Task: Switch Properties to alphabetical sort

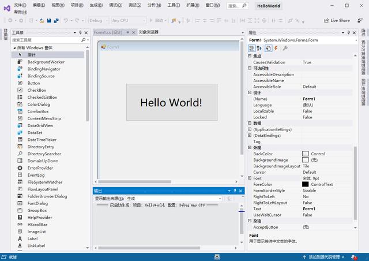Action: click(x=259, y=48)
